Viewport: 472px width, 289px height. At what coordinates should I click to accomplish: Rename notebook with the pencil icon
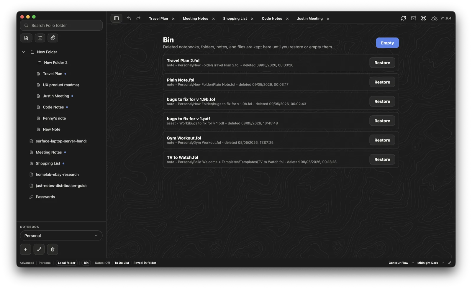pos(39,249)
